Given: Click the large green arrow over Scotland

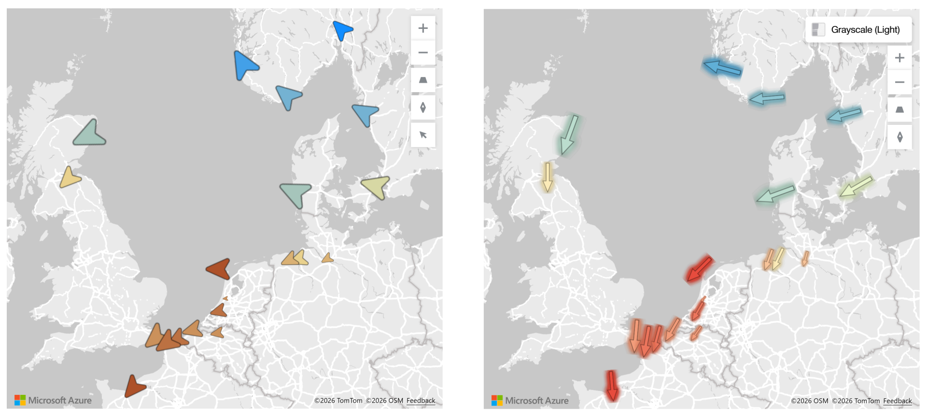Looking at the screenshot, I should coord(569,135).
